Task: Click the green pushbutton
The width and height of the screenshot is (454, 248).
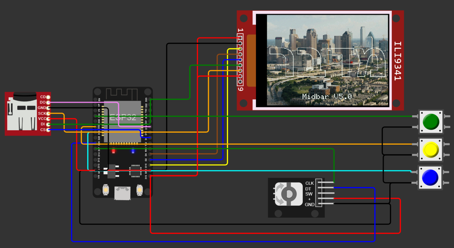Action: pyautogui.click(x=431, y=122)
